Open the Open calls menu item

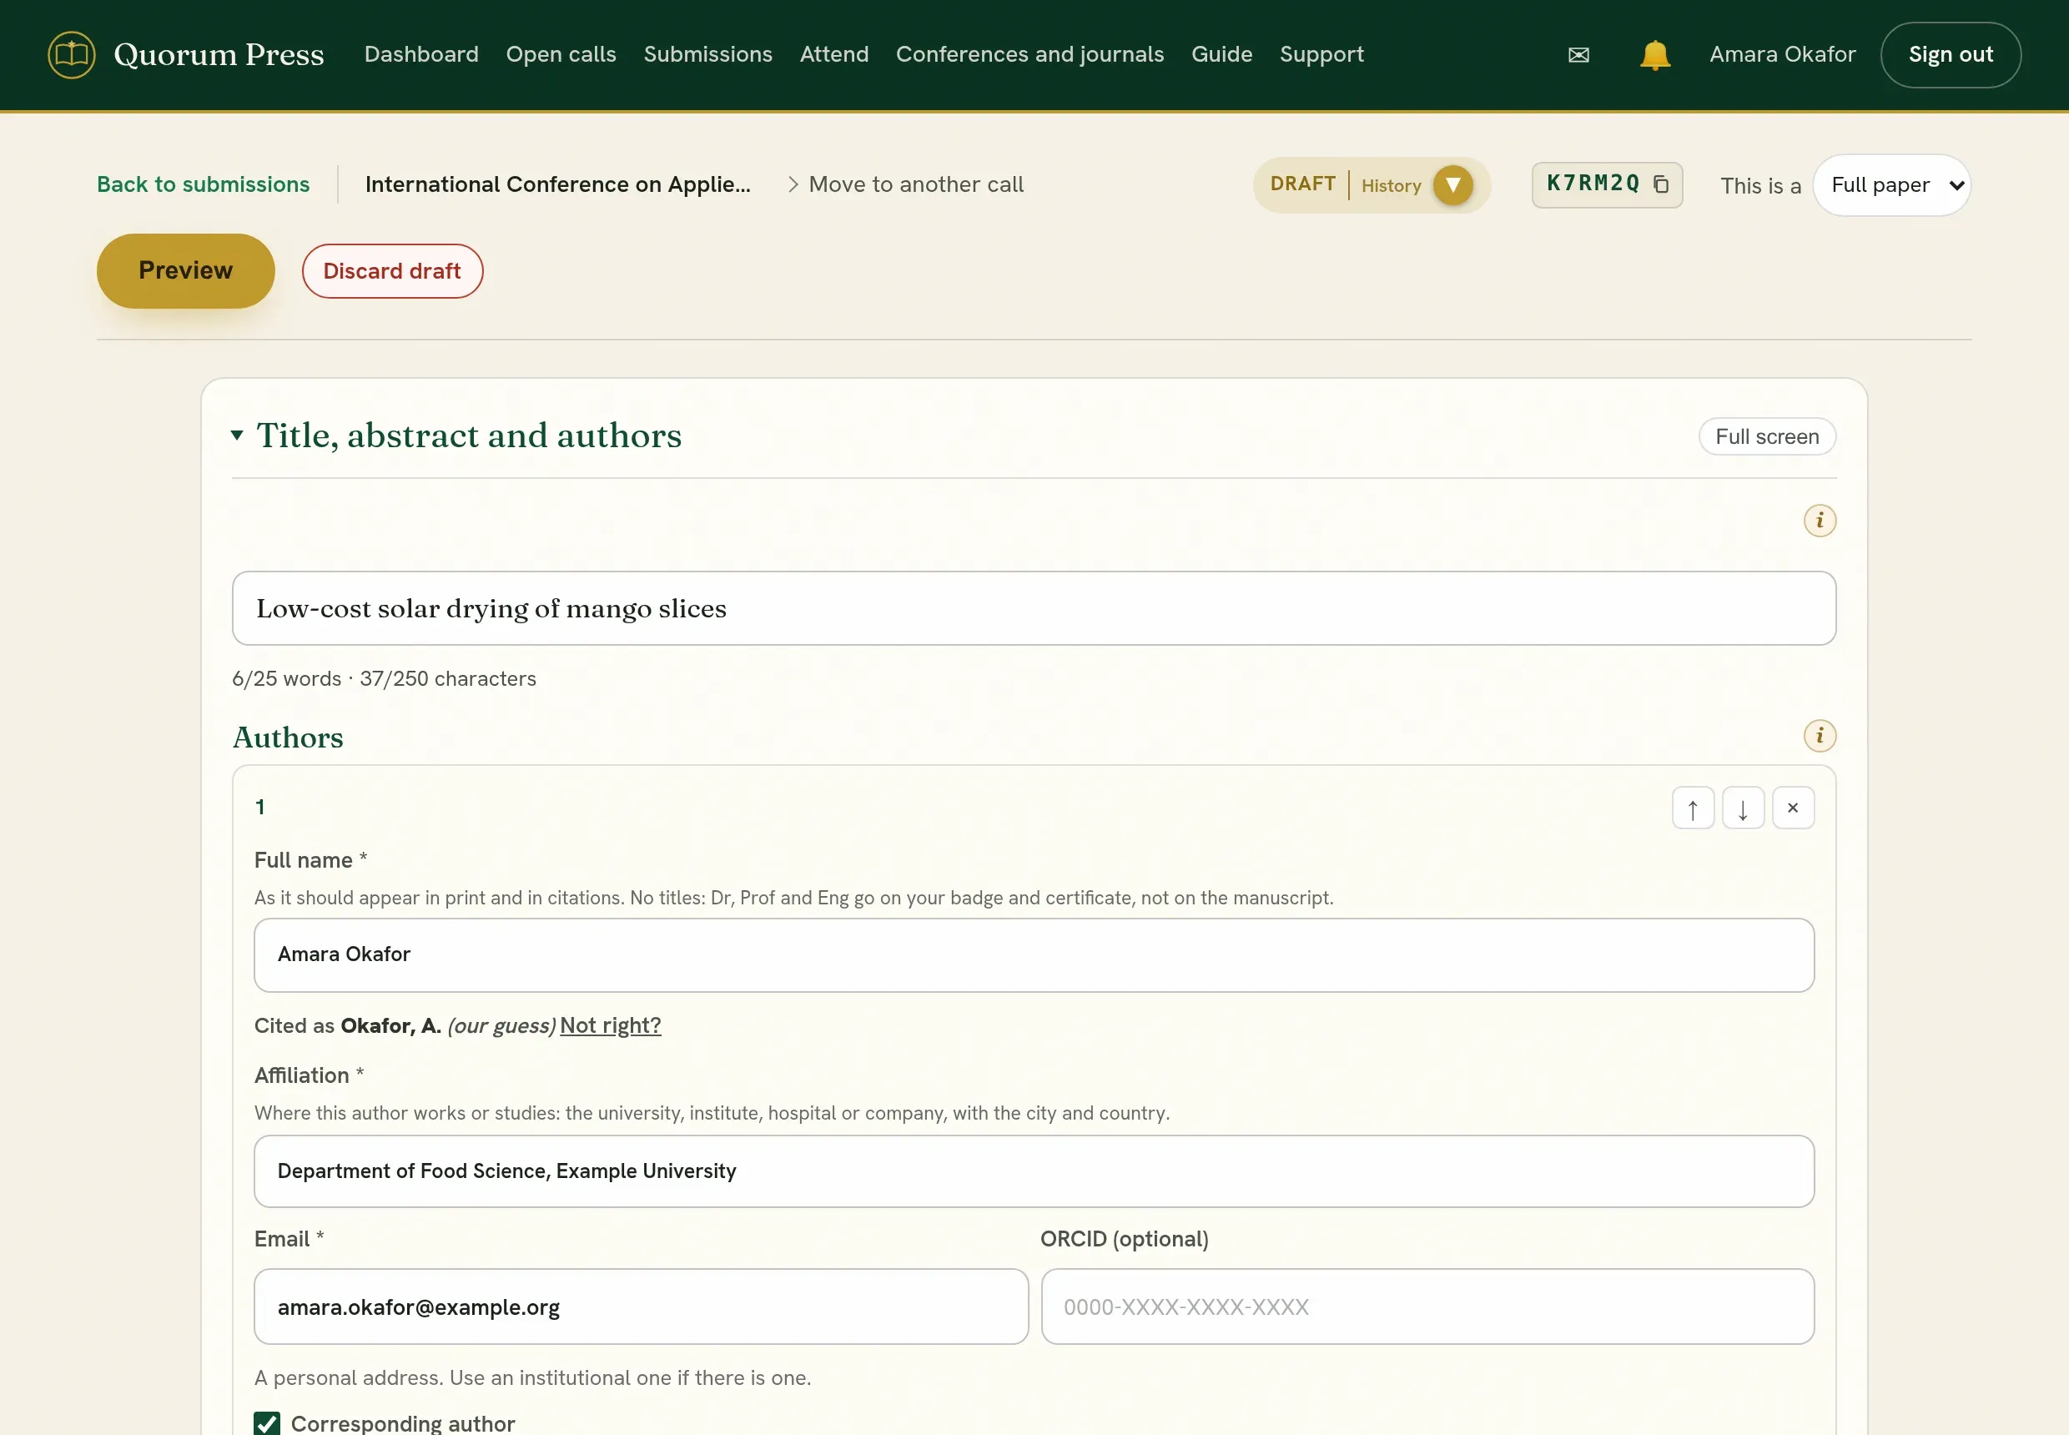561,55
